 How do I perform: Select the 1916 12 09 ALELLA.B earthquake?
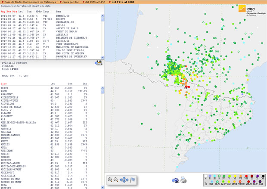(x=34, y=34)
